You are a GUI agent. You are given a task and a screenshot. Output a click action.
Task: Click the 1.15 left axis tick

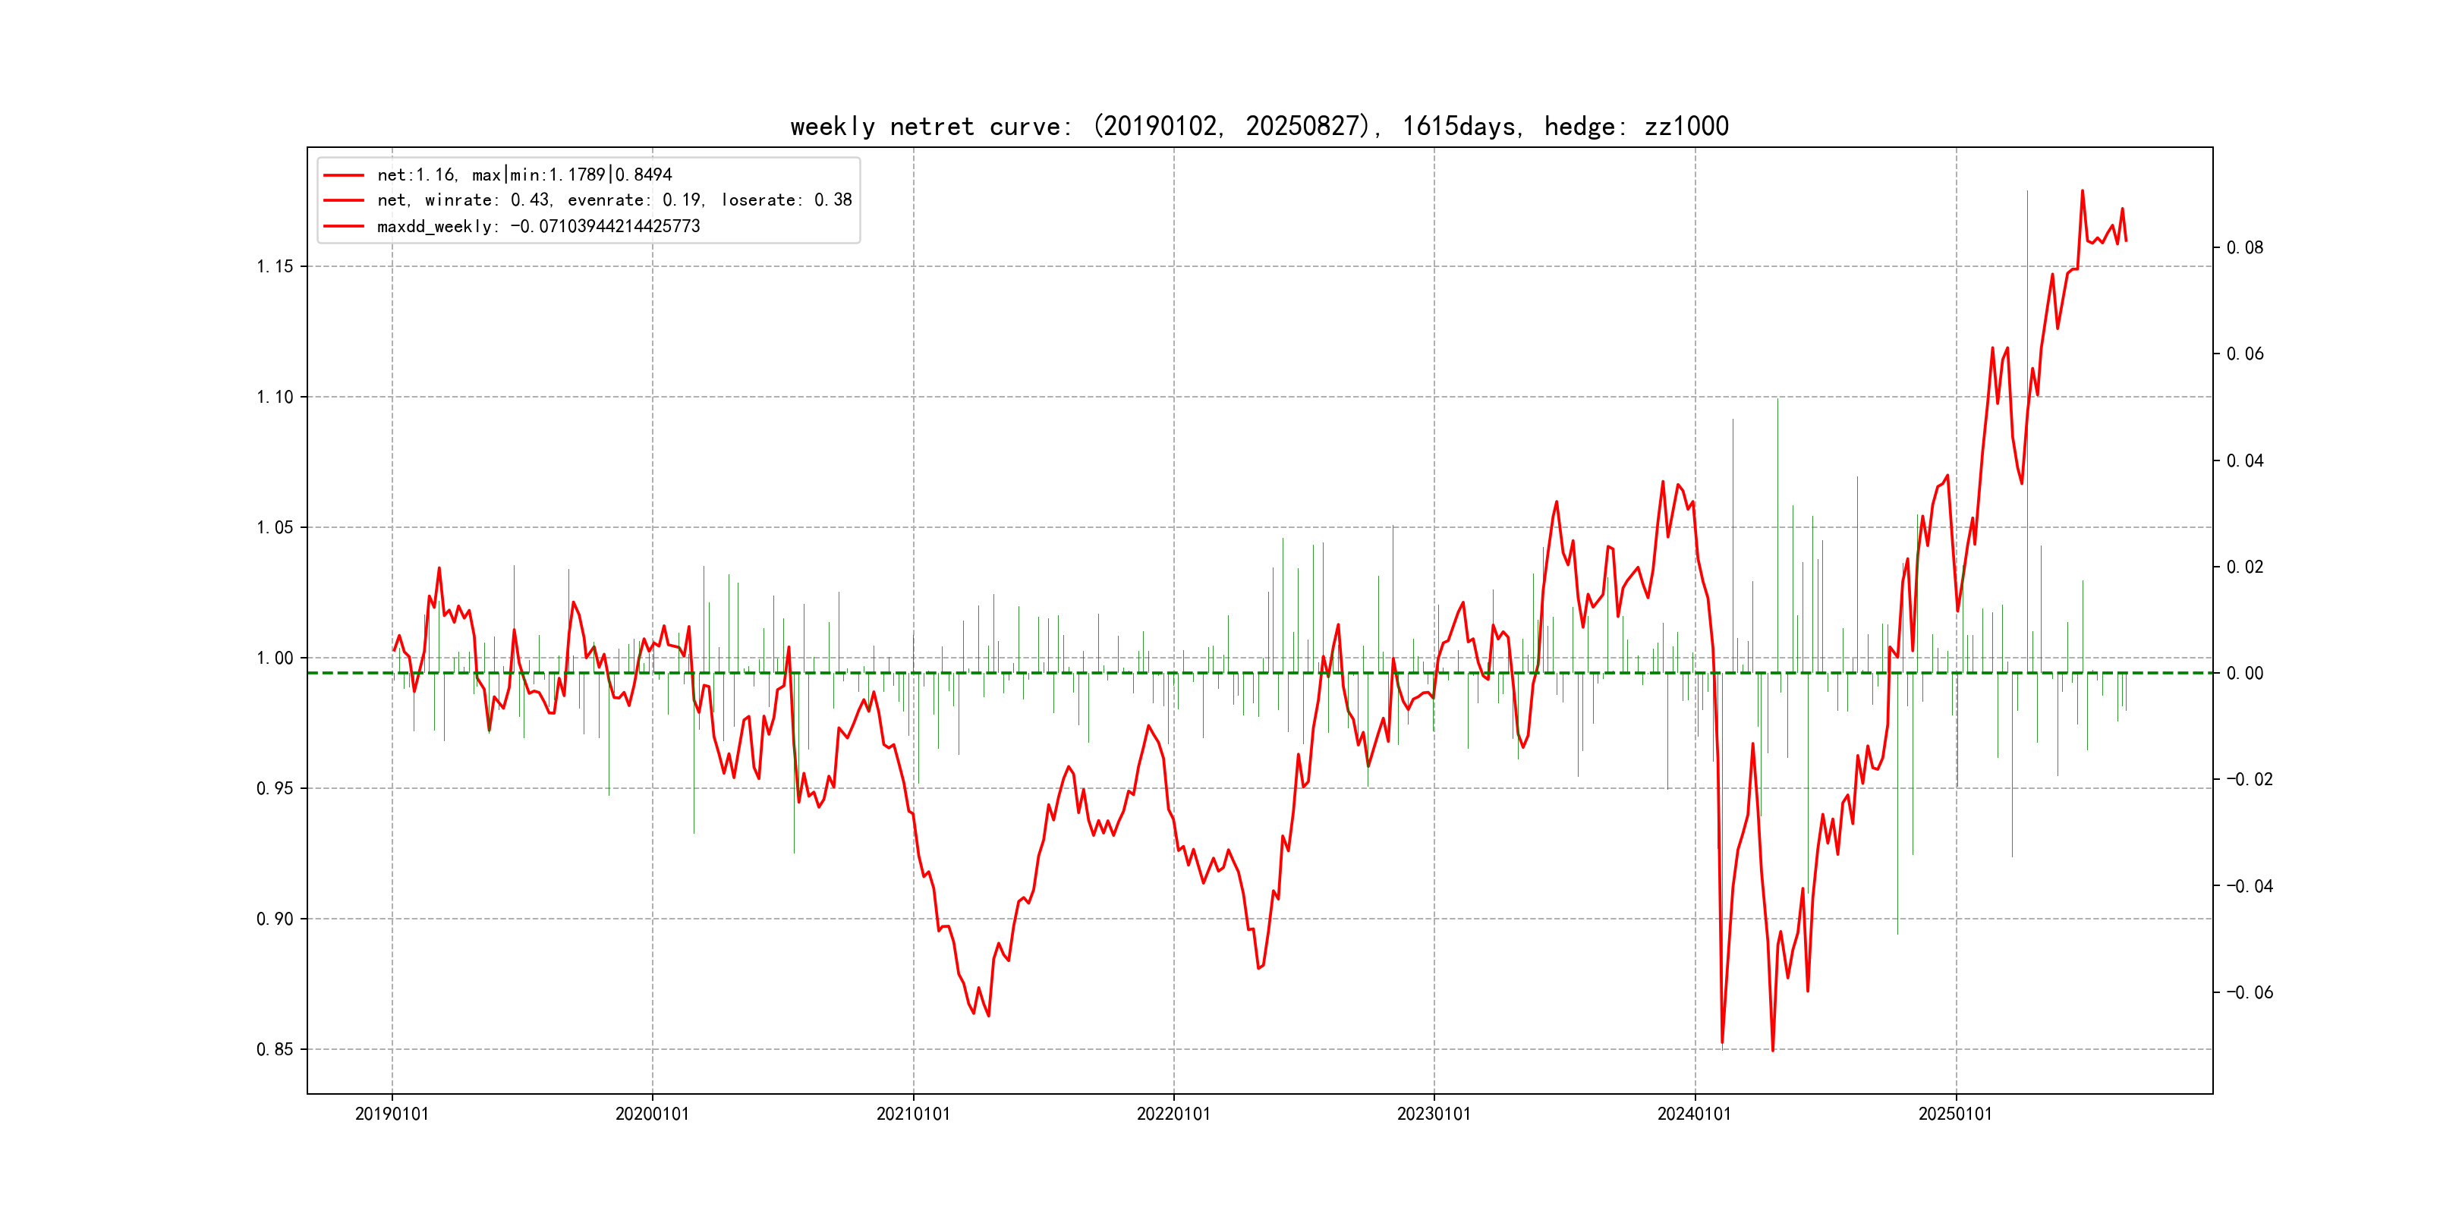click(x=275, y=266)
